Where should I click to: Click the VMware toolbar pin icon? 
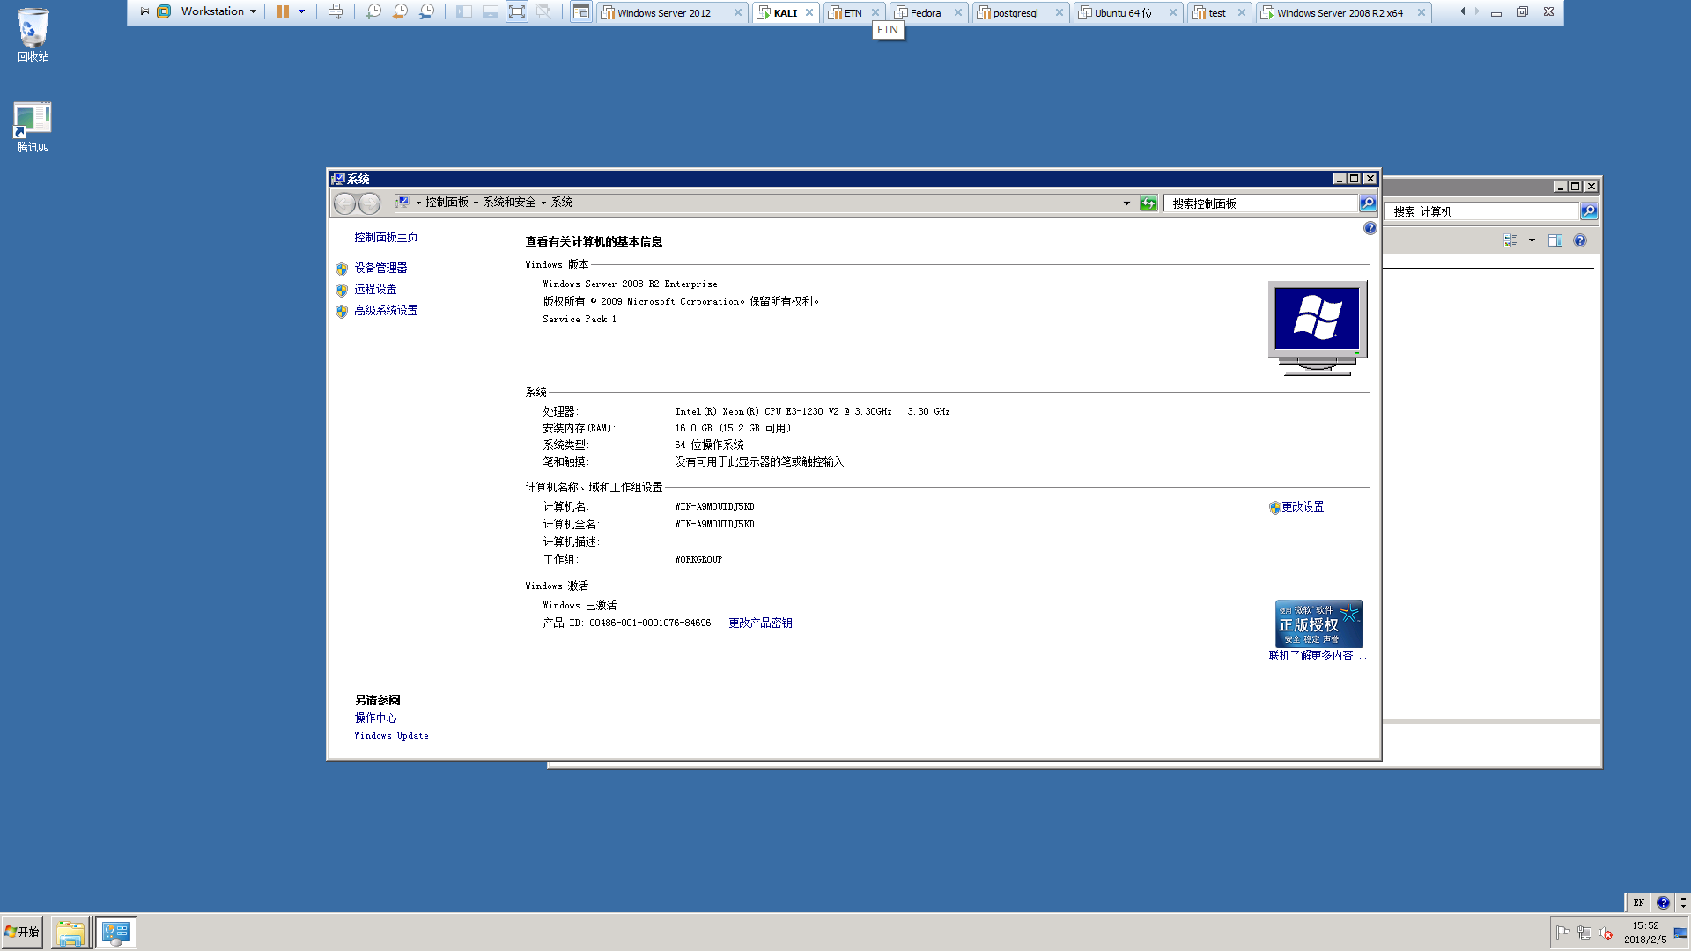click(x=142, y=11)
